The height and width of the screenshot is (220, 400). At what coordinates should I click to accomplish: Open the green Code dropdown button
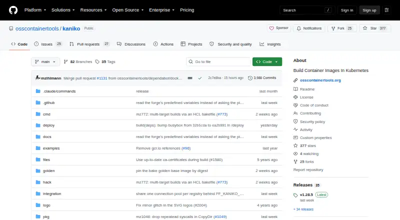(x=267, y=62)
